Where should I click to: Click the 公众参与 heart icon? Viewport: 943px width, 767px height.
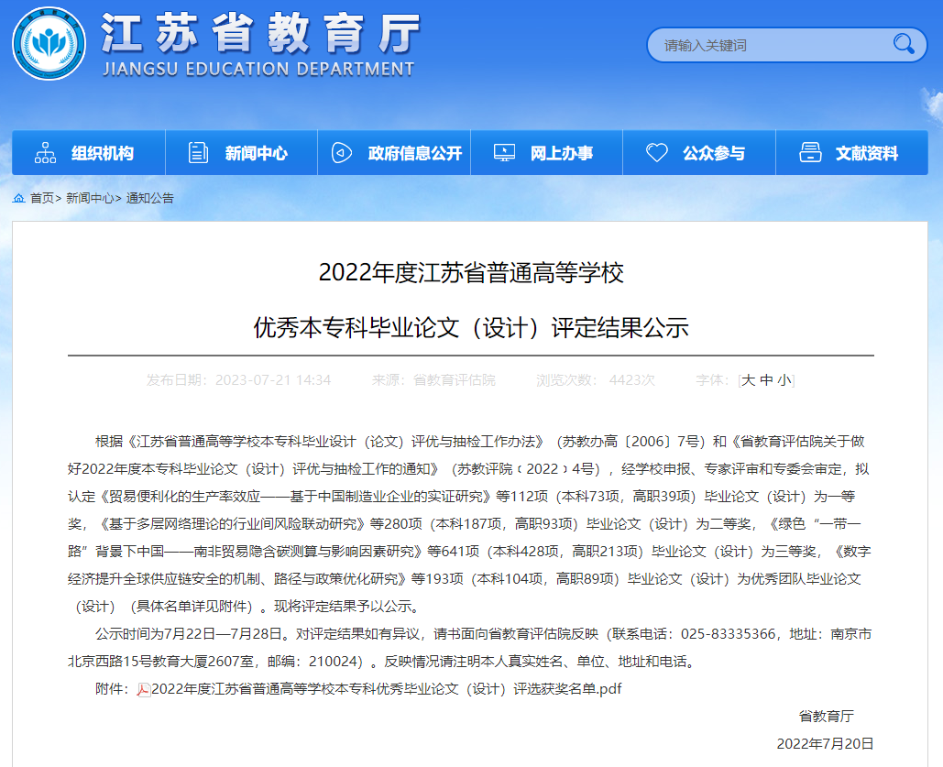point(656,153)
